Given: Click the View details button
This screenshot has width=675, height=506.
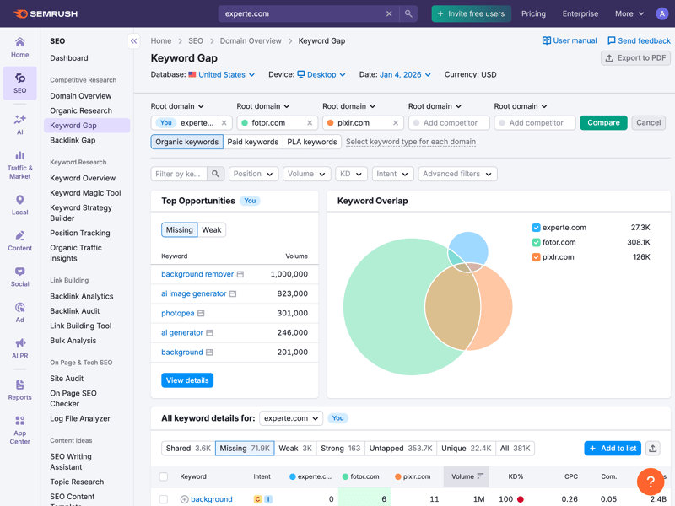Looking at the screenshot, I should (187, 380).
